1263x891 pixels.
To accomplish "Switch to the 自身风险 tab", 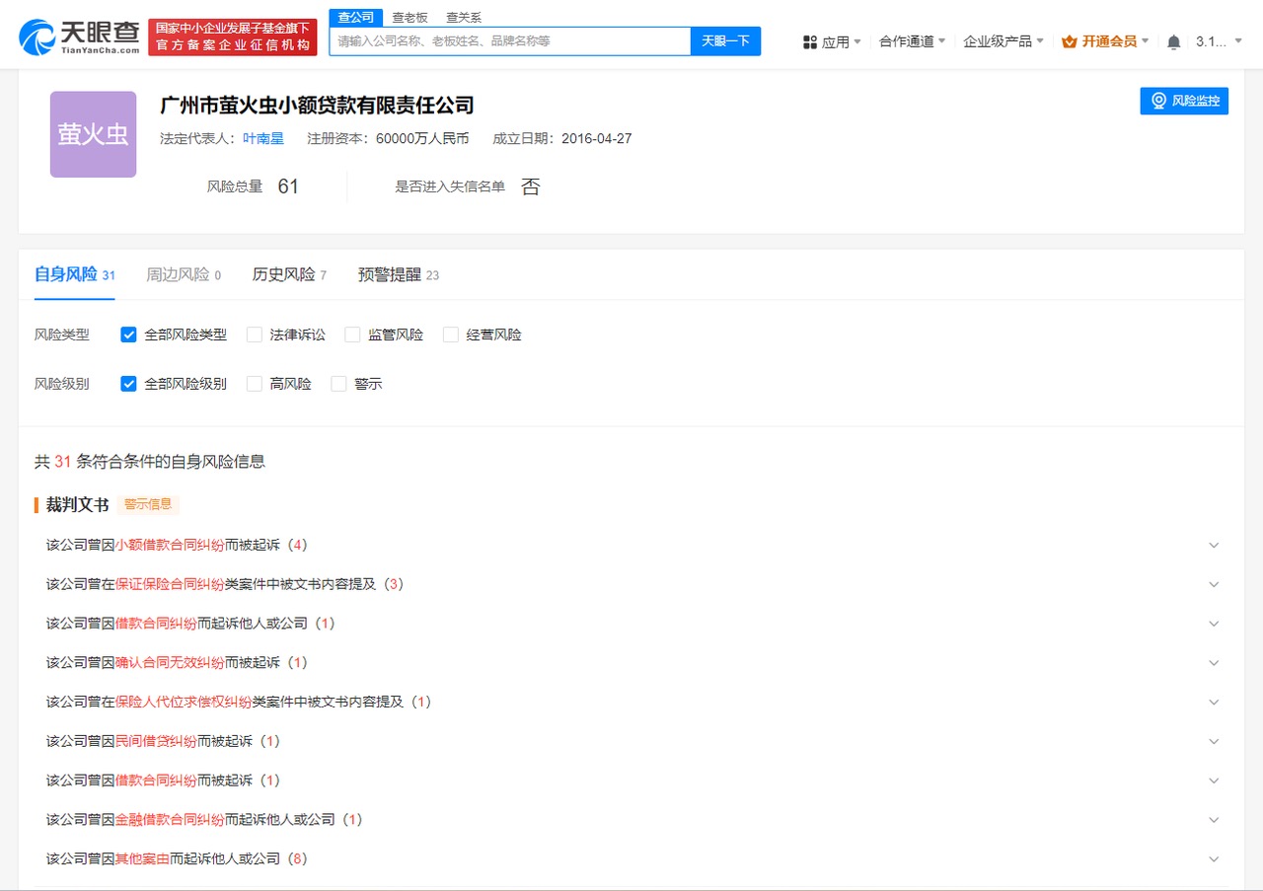I will [x=75, y=274].
